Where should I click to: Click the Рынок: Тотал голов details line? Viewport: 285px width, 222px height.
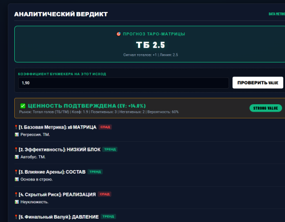99,112
